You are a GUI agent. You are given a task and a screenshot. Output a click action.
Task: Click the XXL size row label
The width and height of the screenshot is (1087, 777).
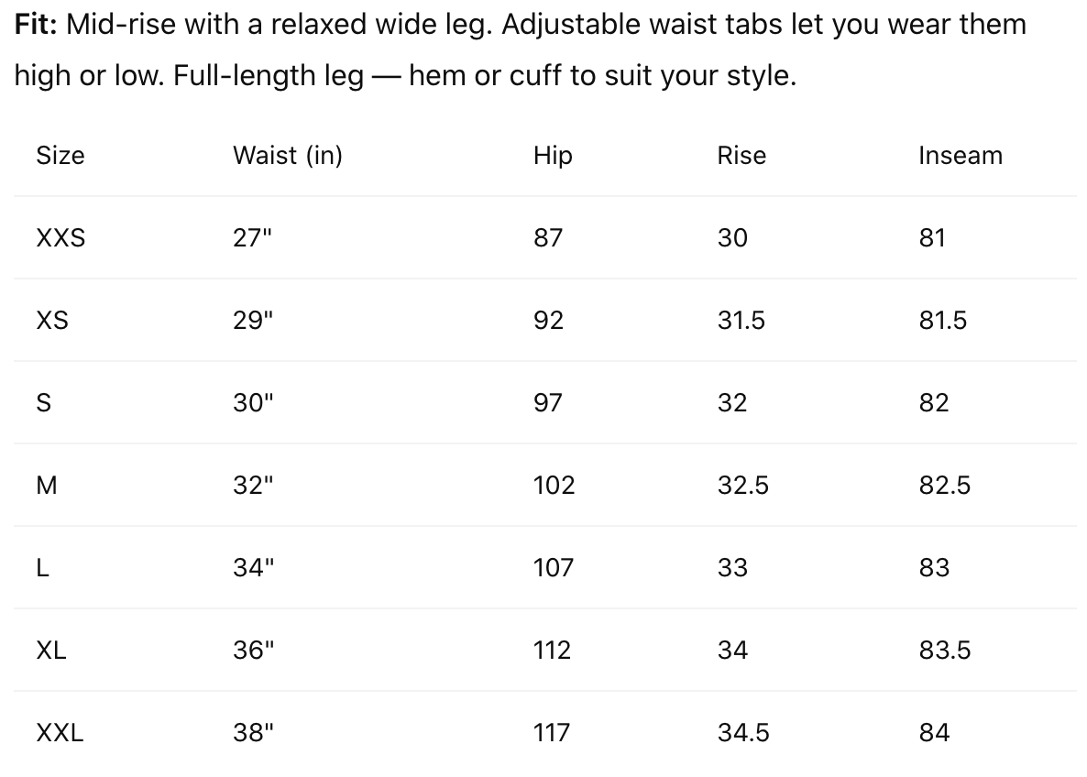[x=60, y=733]
